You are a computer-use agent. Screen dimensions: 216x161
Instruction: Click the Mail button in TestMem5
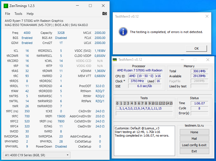pyautogui.click(x=194, y=139)
